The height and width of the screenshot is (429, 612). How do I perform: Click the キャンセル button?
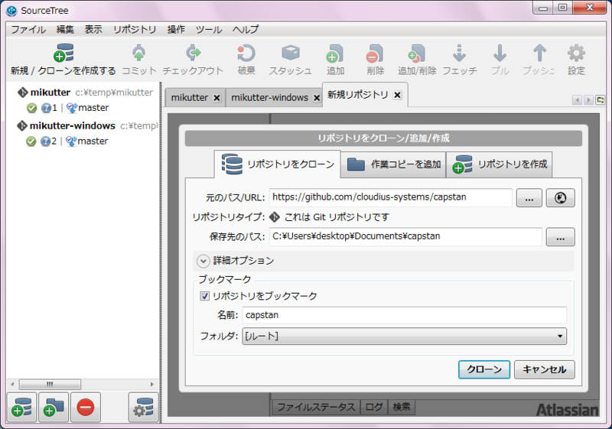[544, 369]
